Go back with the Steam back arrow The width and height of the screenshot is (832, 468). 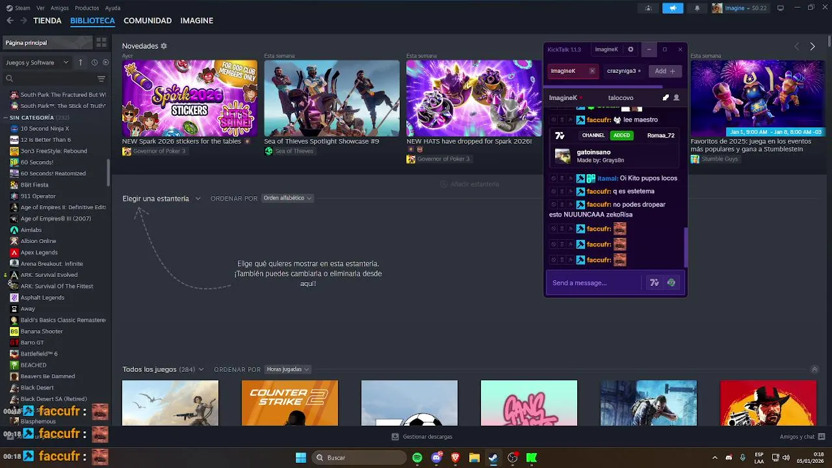tap(10, 21)
